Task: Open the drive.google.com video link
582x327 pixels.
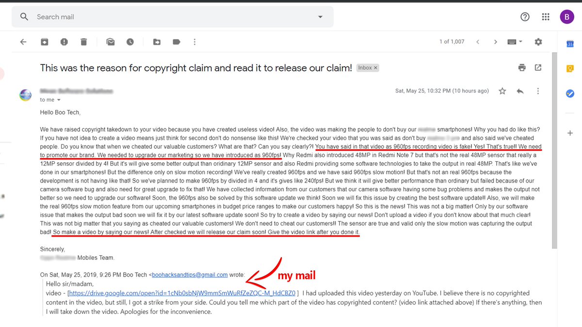Action: click(x=182, y=293)
